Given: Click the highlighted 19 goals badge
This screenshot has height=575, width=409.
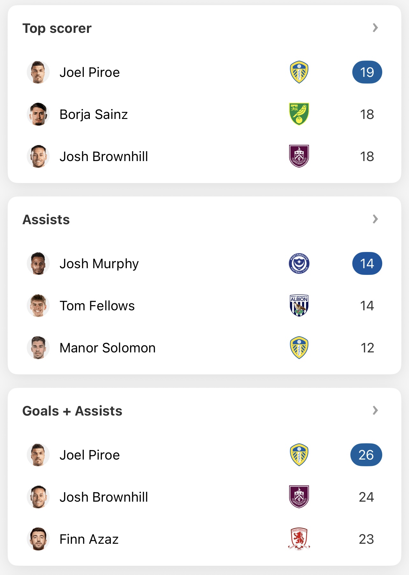Looking at the screenshot, I should pyautogui.click(x=367, y=72).
